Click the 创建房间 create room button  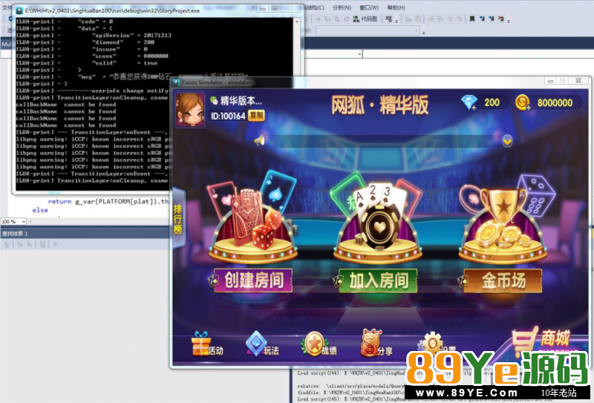253,281
